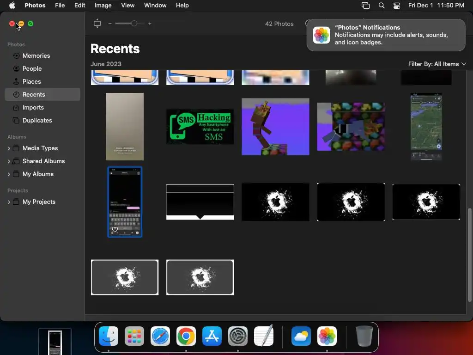473x355 pixels.
Task: Open Memories in the sidebar
Action: pyautogui.click(x=42, y=55)
